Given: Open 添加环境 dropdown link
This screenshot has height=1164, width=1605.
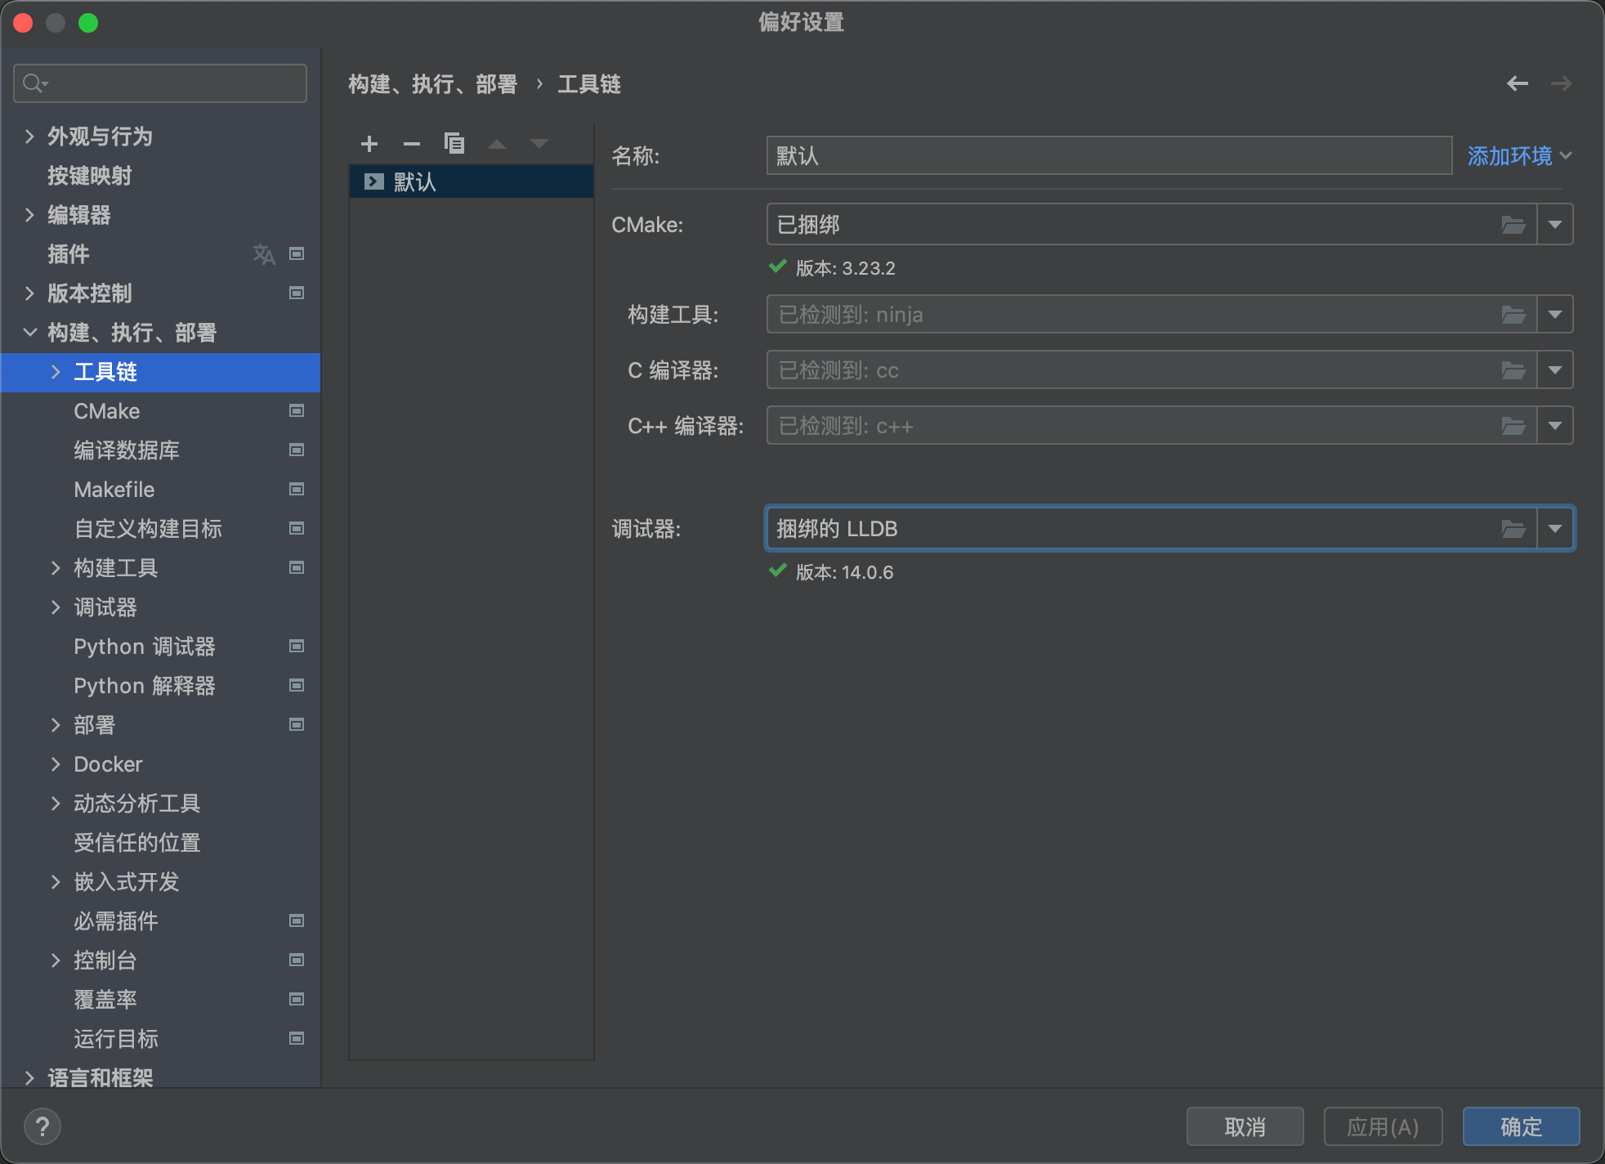Looking at the screenshot, I should pos(1519,156).
